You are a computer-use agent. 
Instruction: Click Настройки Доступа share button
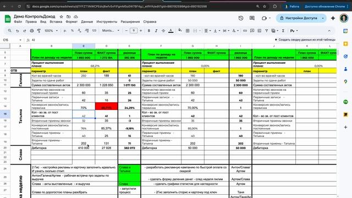coord(299,18)
